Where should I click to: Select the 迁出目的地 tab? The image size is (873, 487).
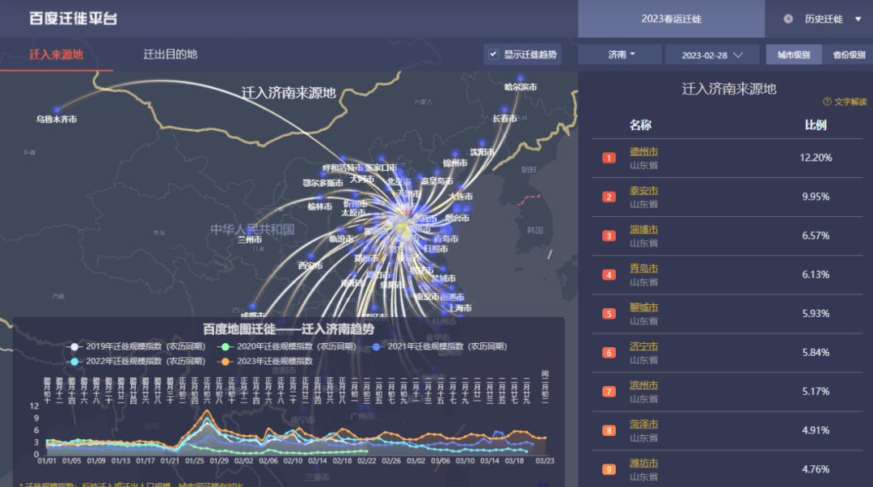tap(171, 54)
